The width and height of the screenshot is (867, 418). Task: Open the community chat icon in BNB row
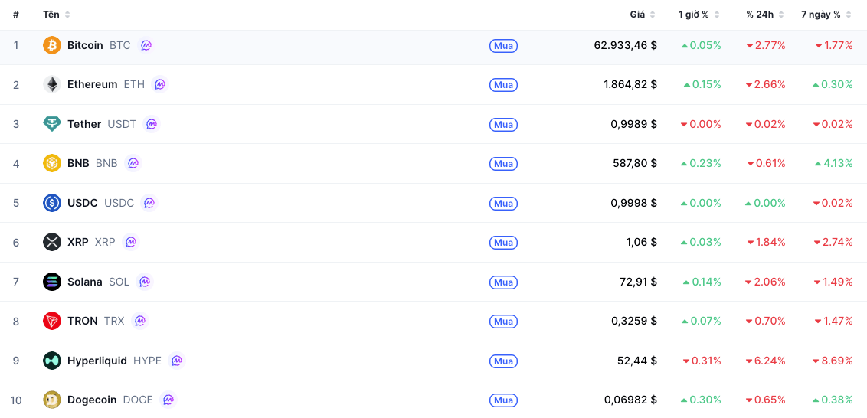tap(133, 163)
